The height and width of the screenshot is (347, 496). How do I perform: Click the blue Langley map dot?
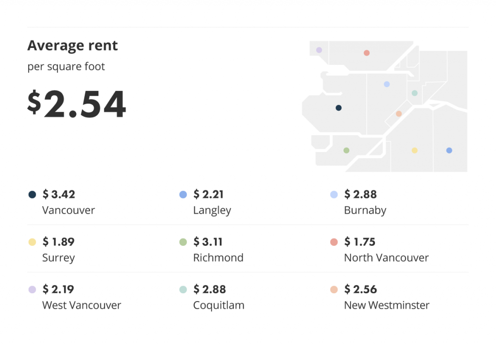449,151
